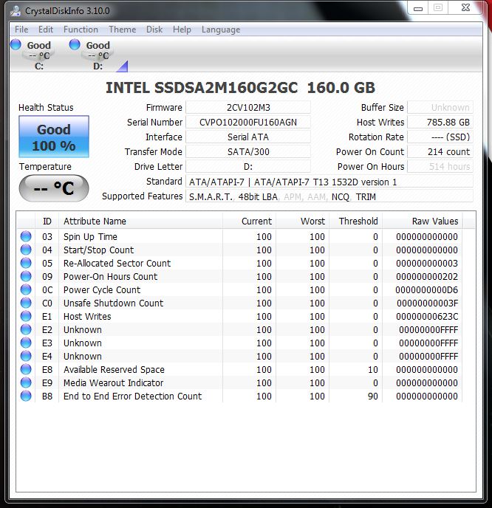Click raw value 00000000623C
The image size is (492, 508).
(427, 317)
